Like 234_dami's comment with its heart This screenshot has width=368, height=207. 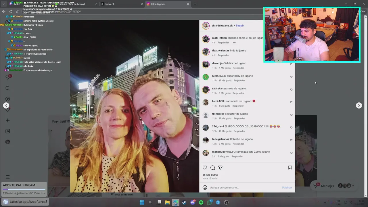pos(291,128)
